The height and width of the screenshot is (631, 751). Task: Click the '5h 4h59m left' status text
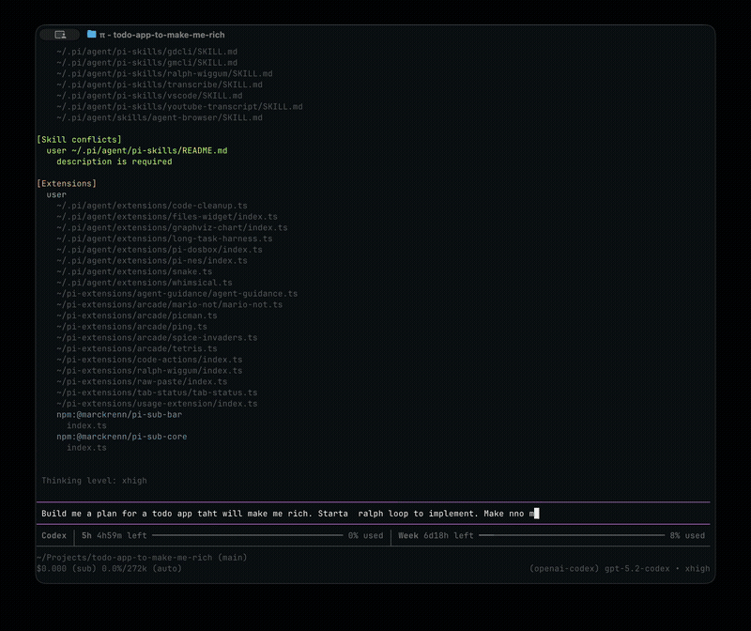[114, 535]
